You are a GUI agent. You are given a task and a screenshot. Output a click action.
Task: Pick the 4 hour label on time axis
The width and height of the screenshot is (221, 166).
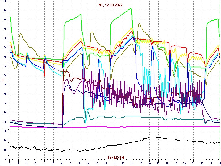pyautogui.click(x=44, y=164)
